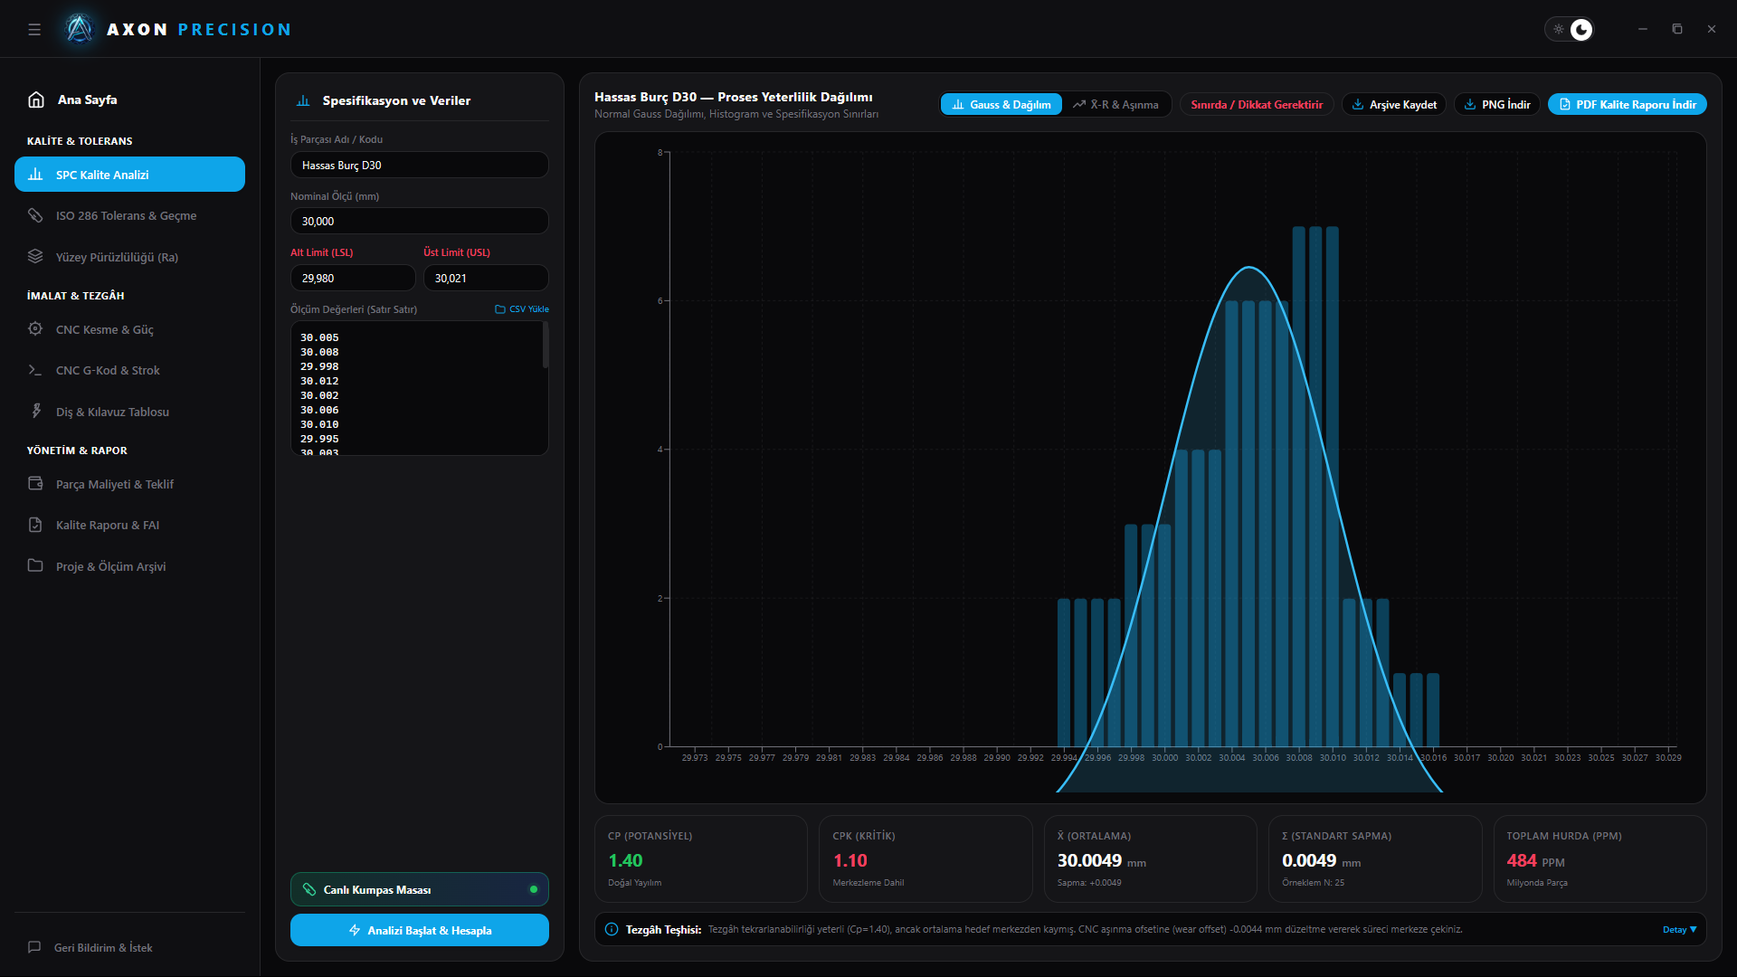The height and width of the screenshot is (977, 1737).
Task: Open Ana Sayfa home icon
Action: 36,100
